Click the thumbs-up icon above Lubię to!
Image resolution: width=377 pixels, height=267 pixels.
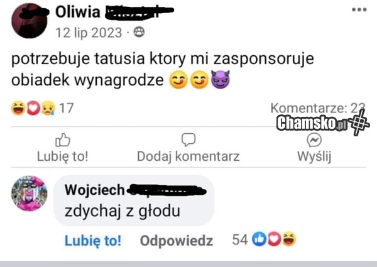pyautogui.click(x=63, y=140)
